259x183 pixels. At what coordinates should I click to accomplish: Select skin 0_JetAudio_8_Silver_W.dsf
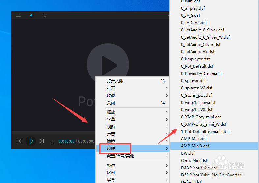(214, 37)
